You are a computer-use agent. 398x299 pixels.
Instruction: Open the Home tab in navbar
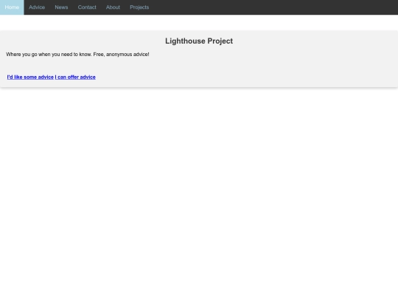coord(12,7)
